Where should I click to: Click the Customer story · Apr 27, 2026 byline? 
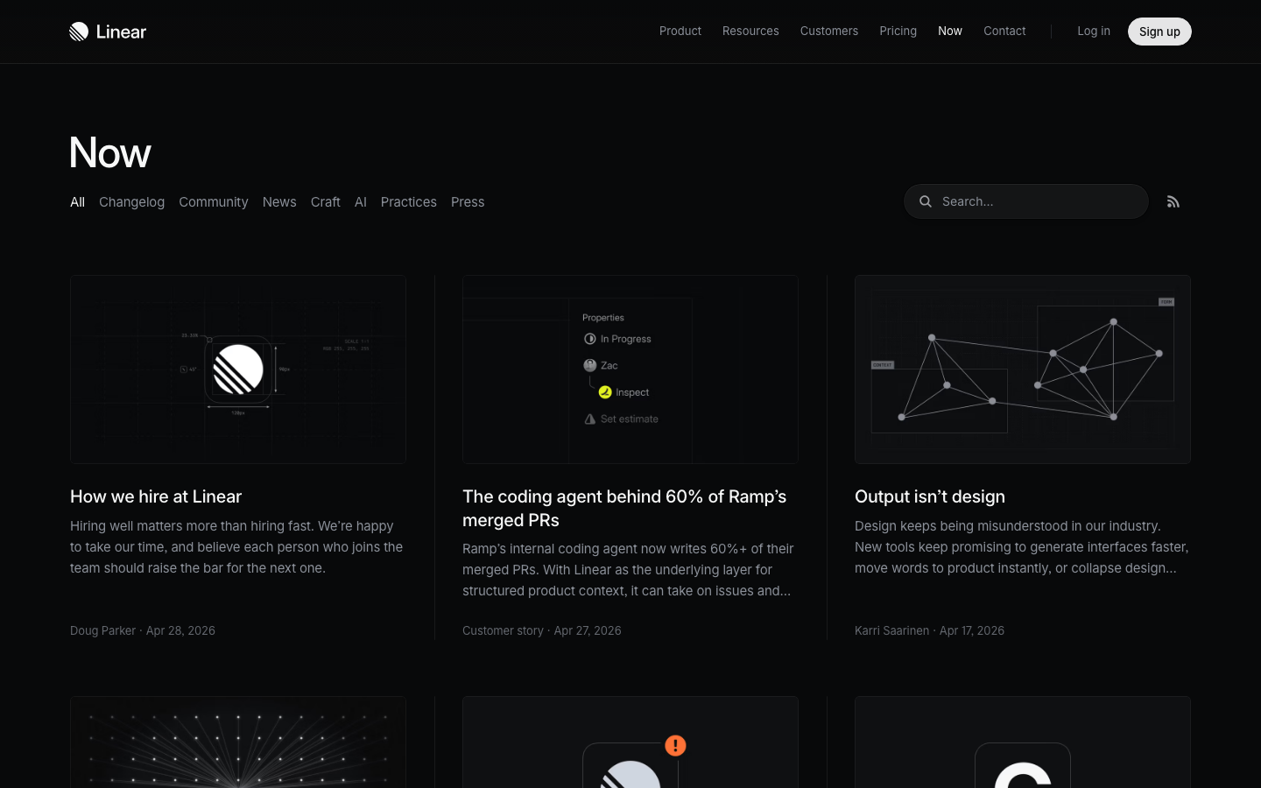click(542, 630)
